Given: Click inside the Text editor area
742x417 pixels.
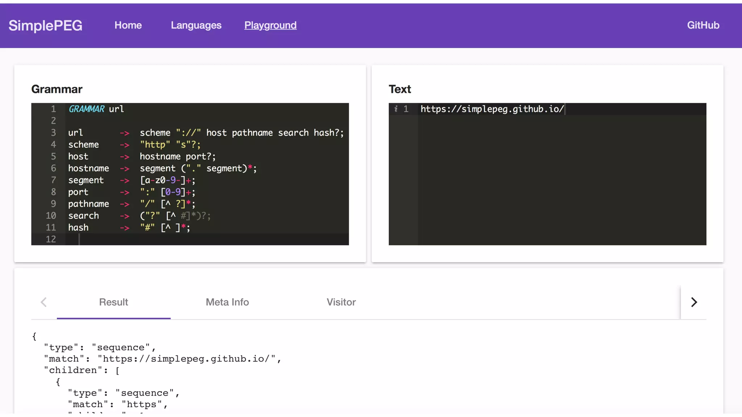Looking at the screenshot, I should pyautogui.click(x=562, y=181).
